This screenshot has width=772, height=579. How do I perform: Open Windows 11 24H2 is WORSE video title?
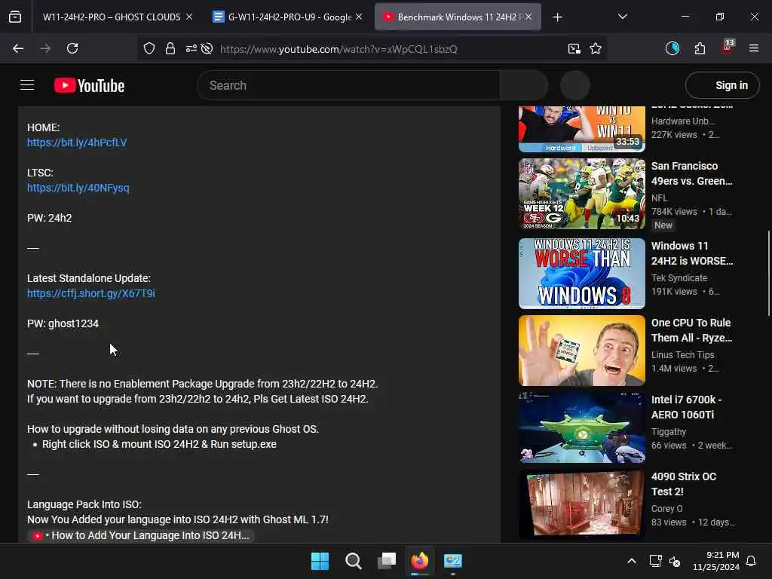pyautogui.click(x=692, y=253)
